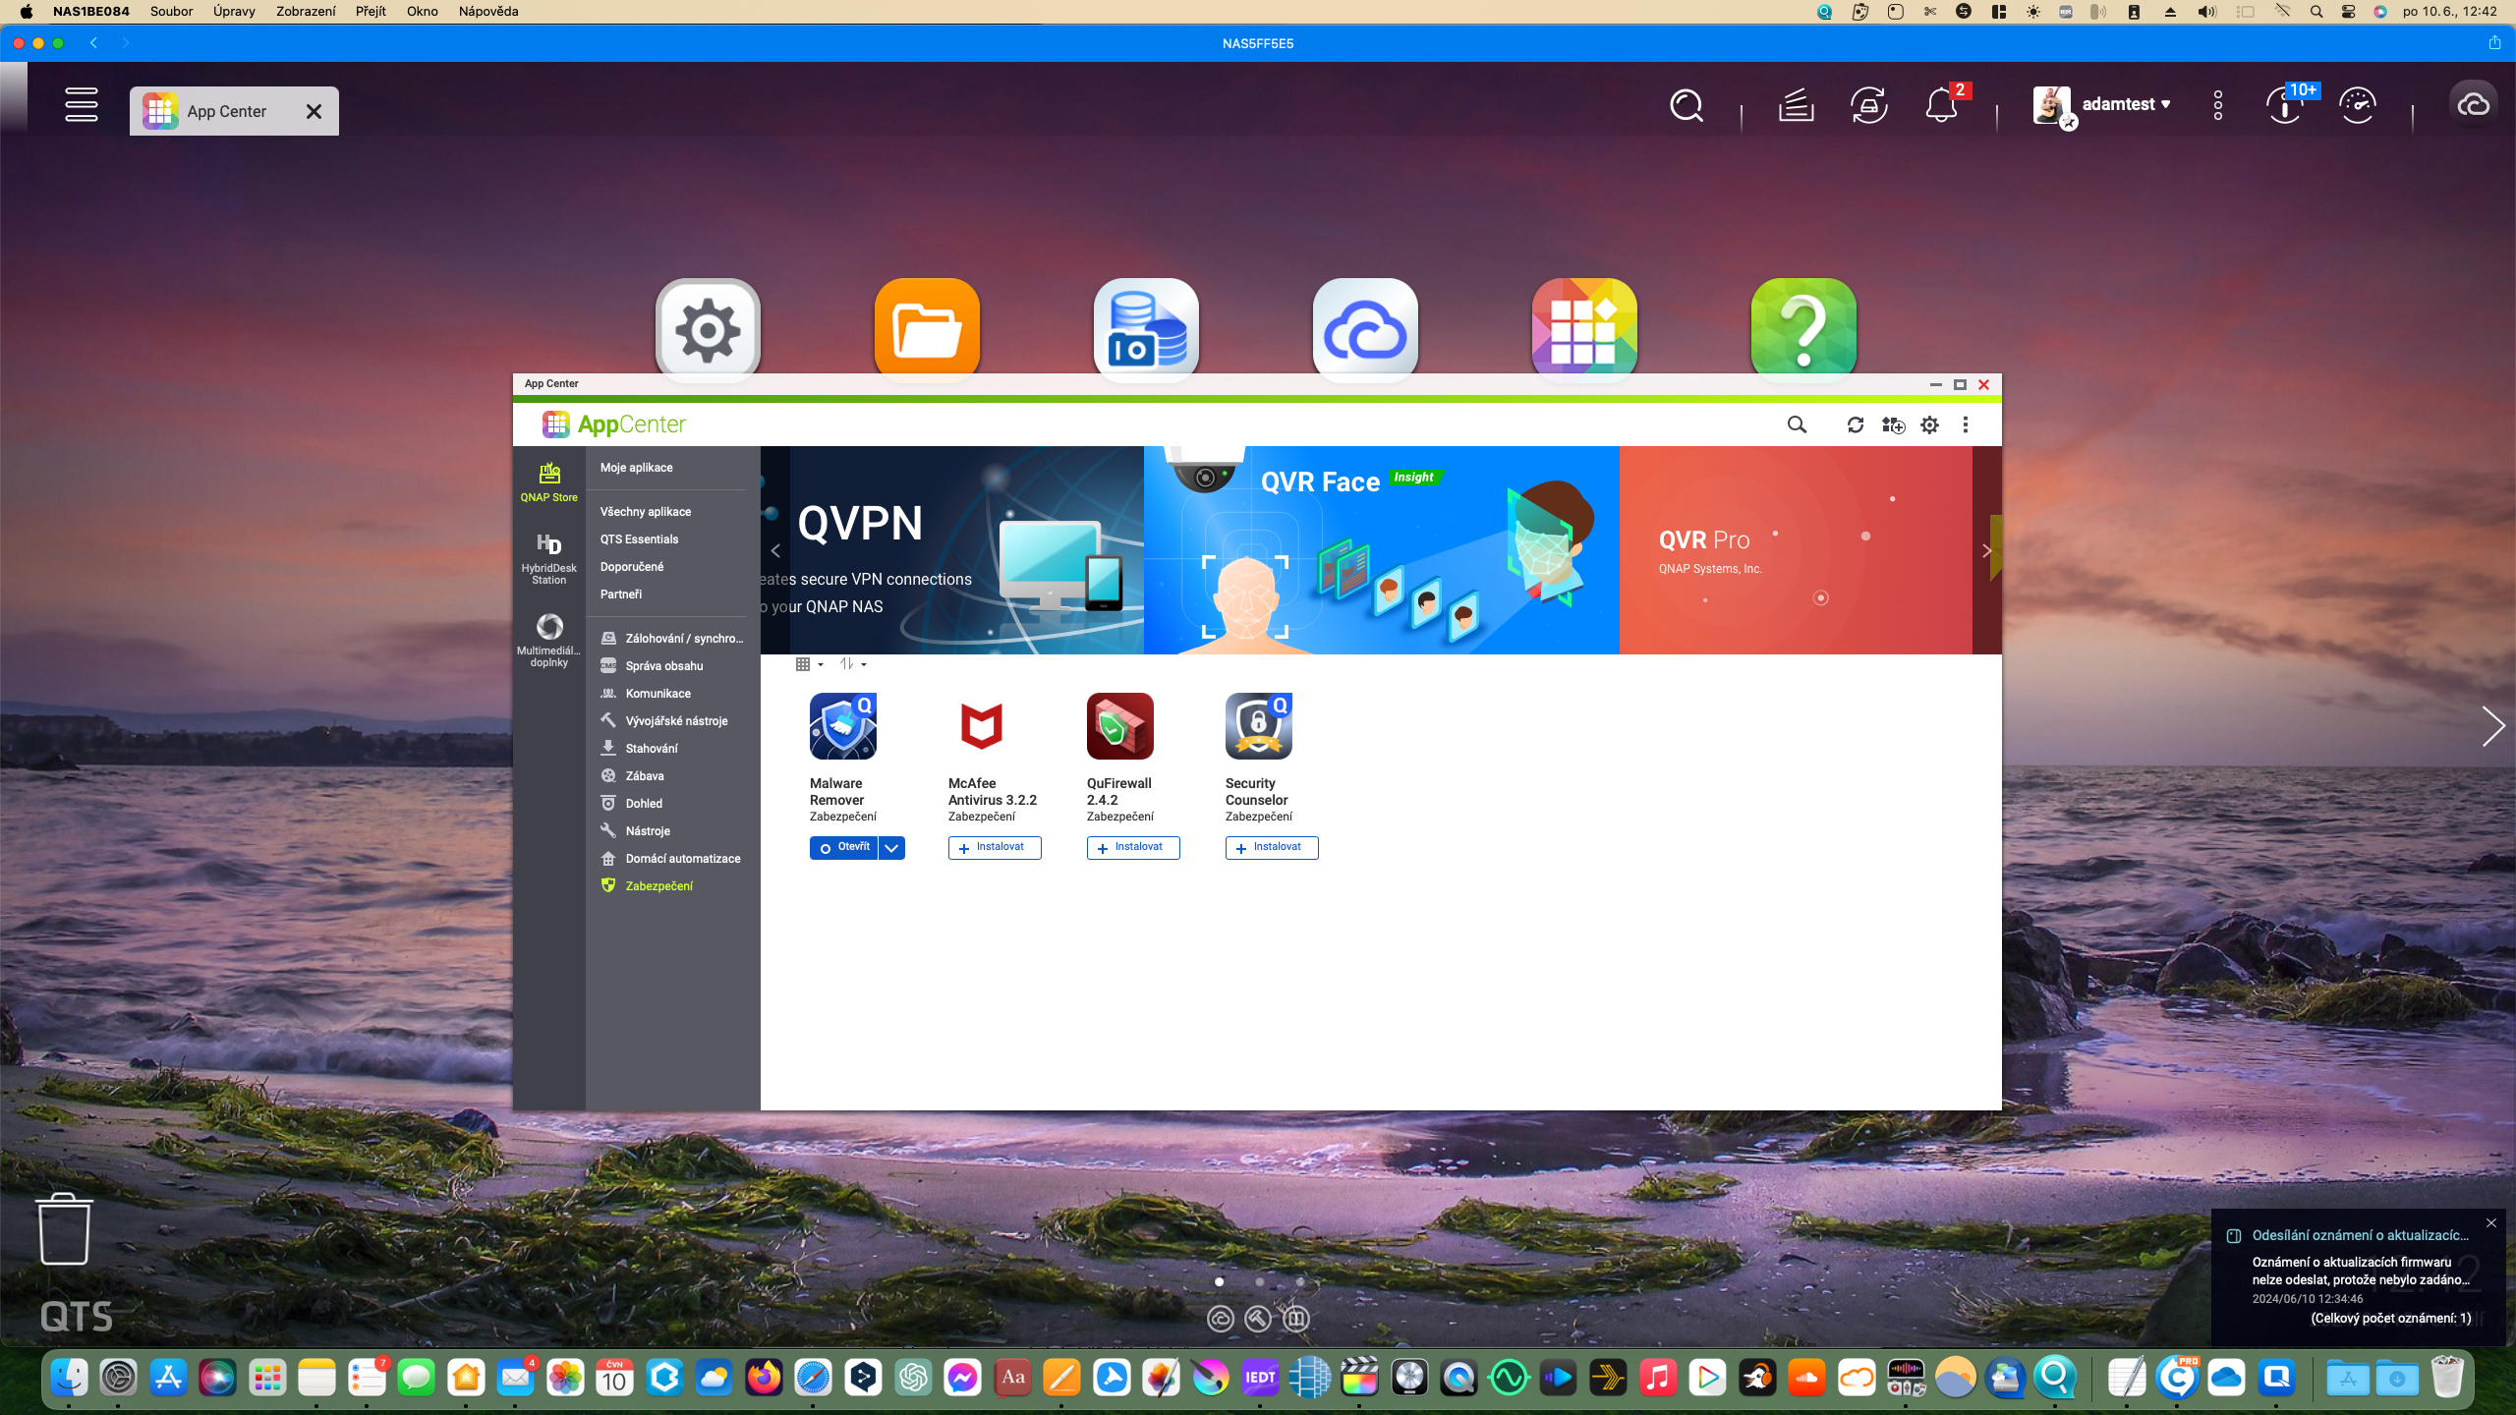Screen dimensions: 2516x1415
Task: Select Moje aplikace in sidebar
Action: pos(636,468)
